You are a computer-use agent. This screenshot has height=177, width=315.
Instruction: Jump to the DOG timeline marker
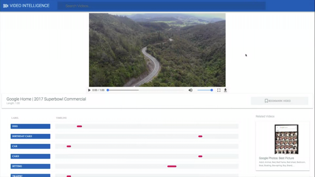79,126
